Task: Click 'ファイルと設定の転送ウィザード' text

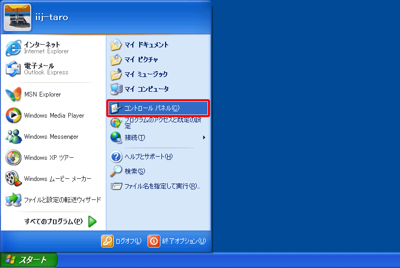Action: (62, 200)
